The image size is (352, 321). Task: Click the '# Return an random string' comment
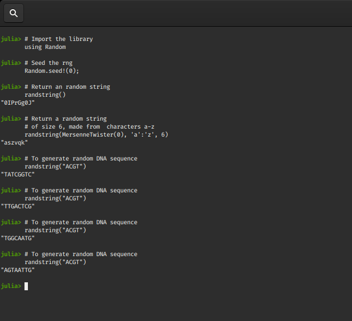(67, 87)
